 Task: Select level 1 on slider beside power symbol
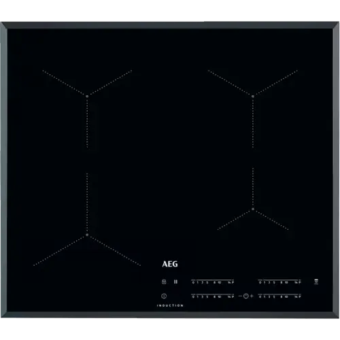coord(198,296)
